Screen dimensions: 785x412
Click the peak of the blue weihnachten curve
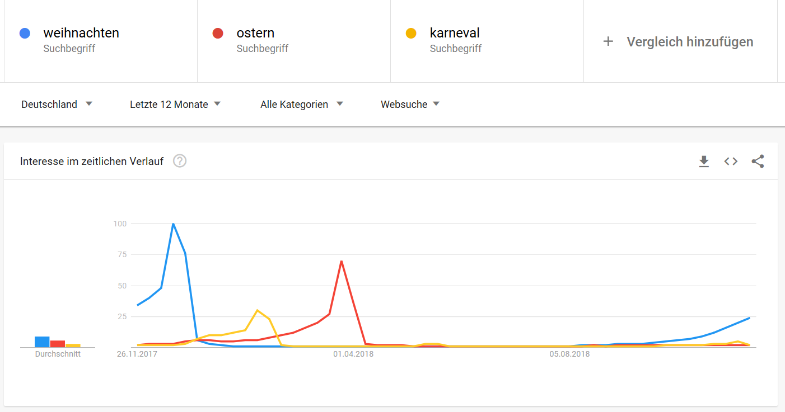174,223
